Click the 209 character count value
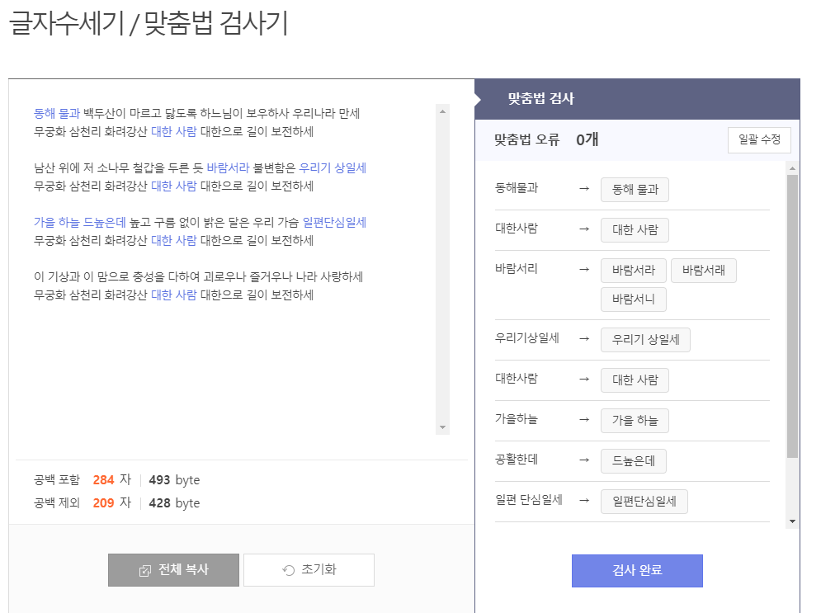The height and width of the screenshot is (613, 821). coord(103,503)
